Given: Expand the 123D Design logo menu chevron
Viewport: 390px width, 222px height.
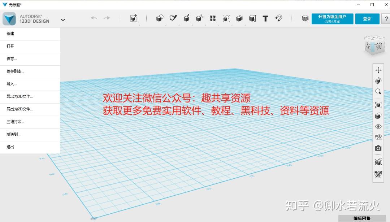Looking at the screenshot, I should point(63,20).
